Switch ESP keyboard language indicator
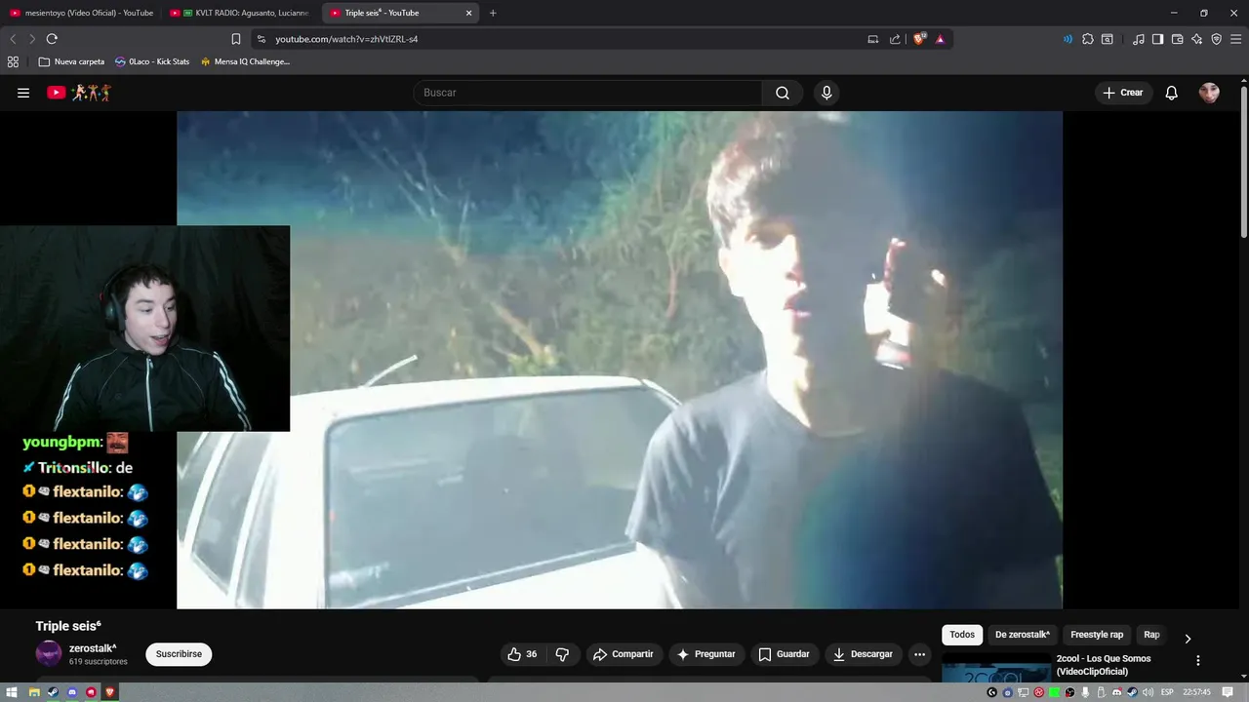1249x702 pixels. tap(1167, 692)
